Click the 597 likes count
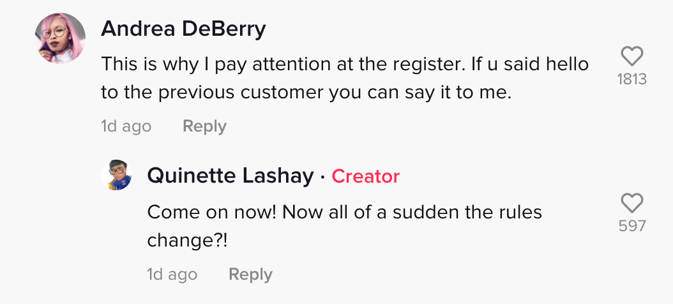The image size is (673, 304). pos(631,226)
